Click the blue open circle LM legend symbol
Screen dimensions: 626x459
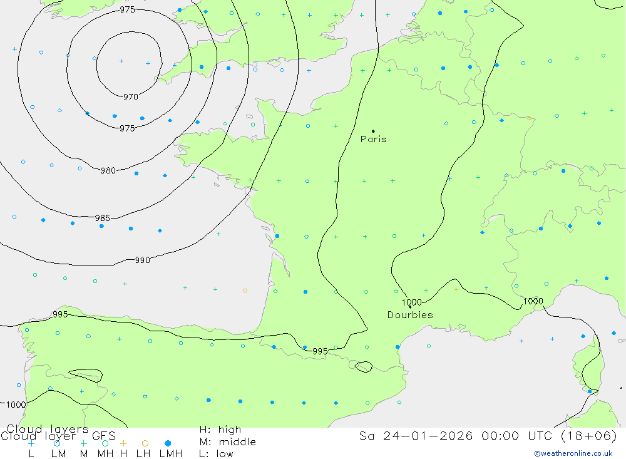[x=57, y=443]
